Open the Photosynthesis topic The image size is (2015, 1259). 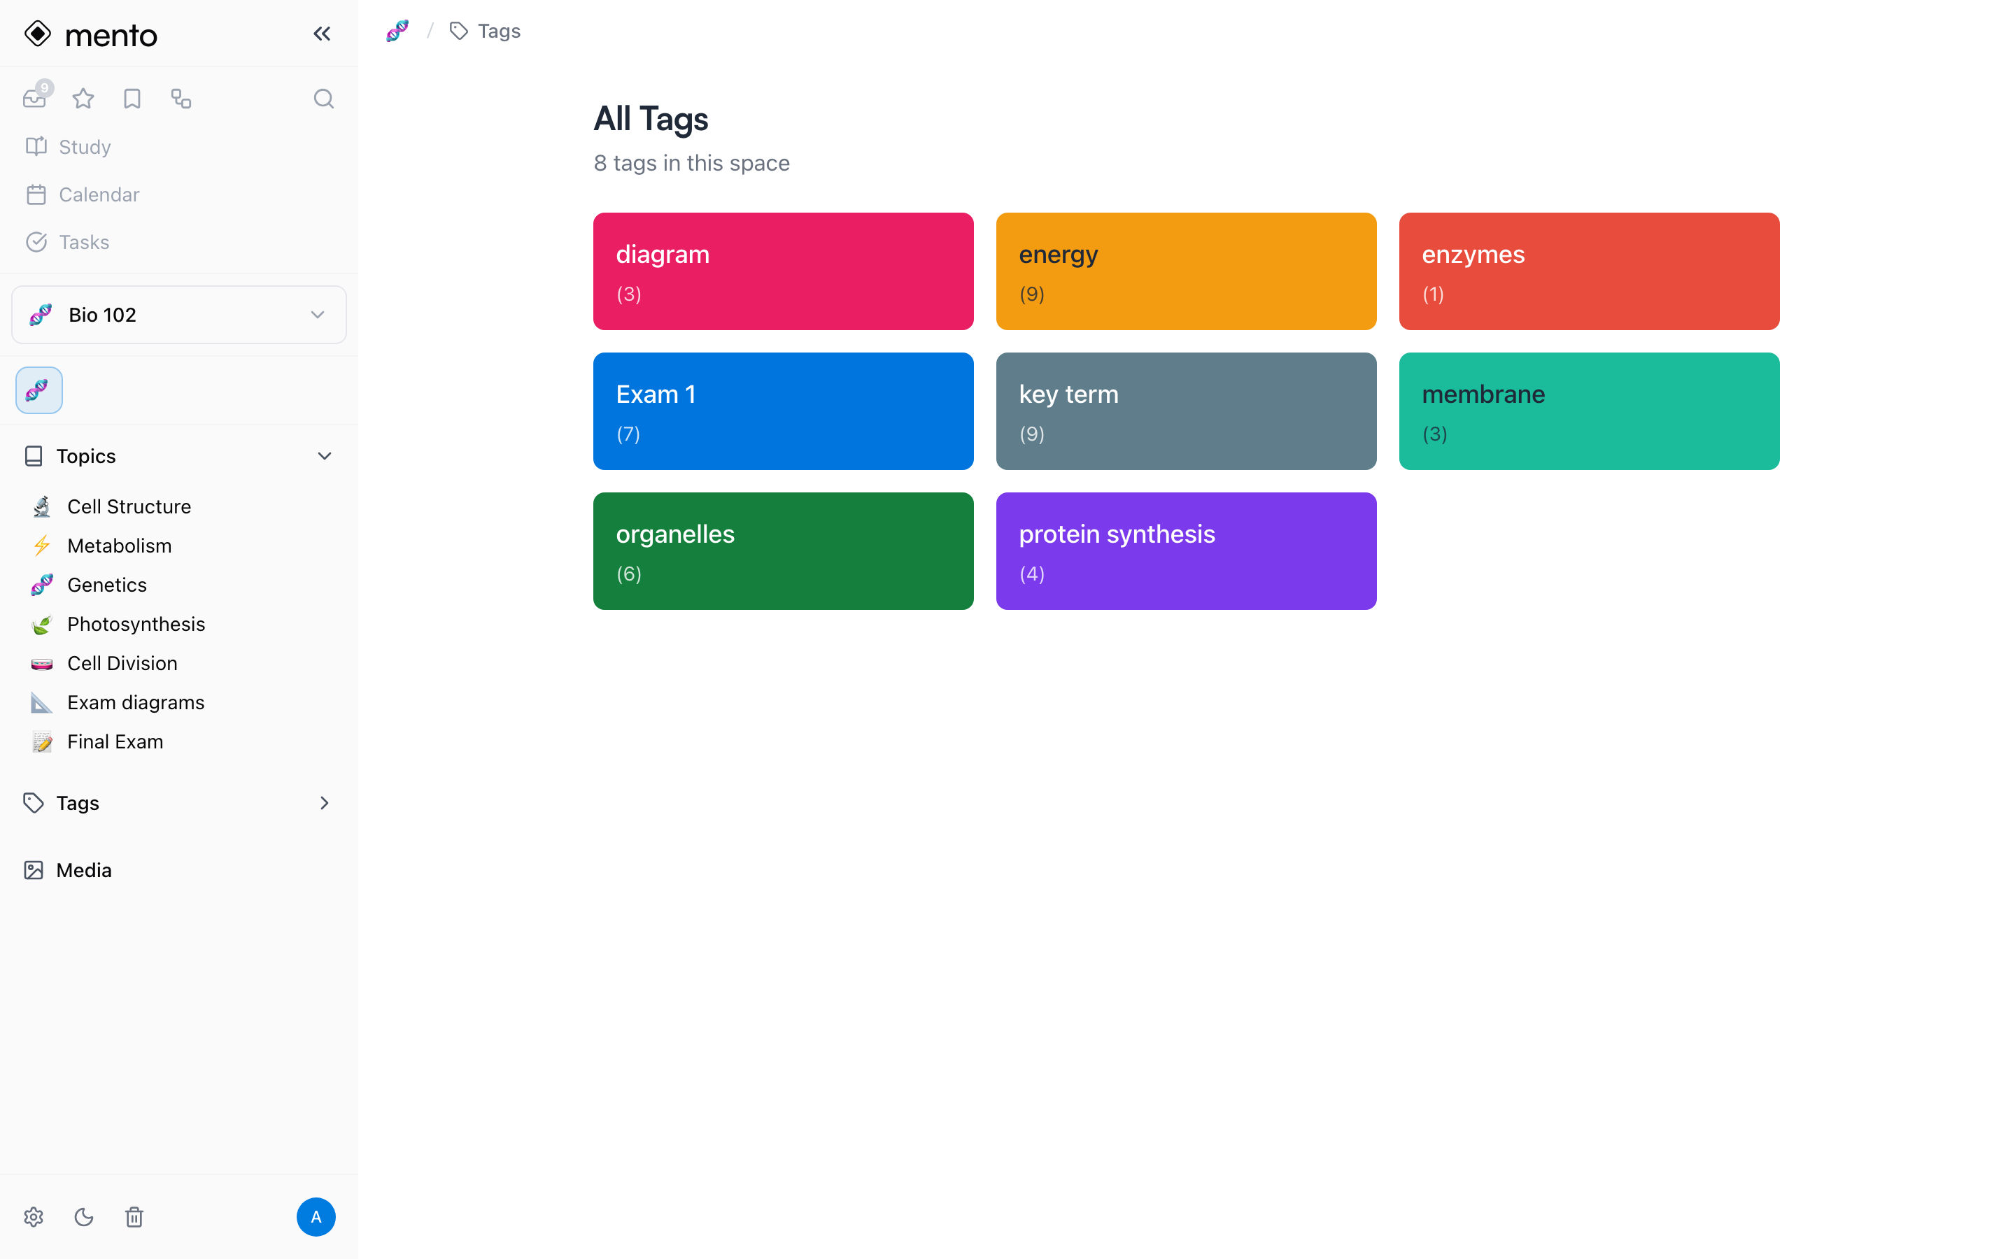click(x=136, y=624)
